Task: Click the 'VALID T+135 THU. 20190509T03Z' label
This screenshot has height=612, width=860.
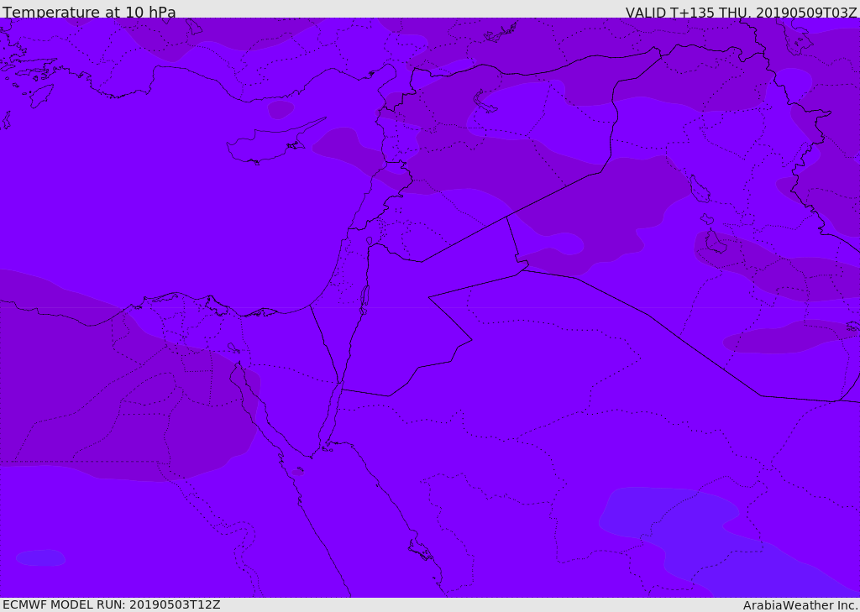Action: 741,13
